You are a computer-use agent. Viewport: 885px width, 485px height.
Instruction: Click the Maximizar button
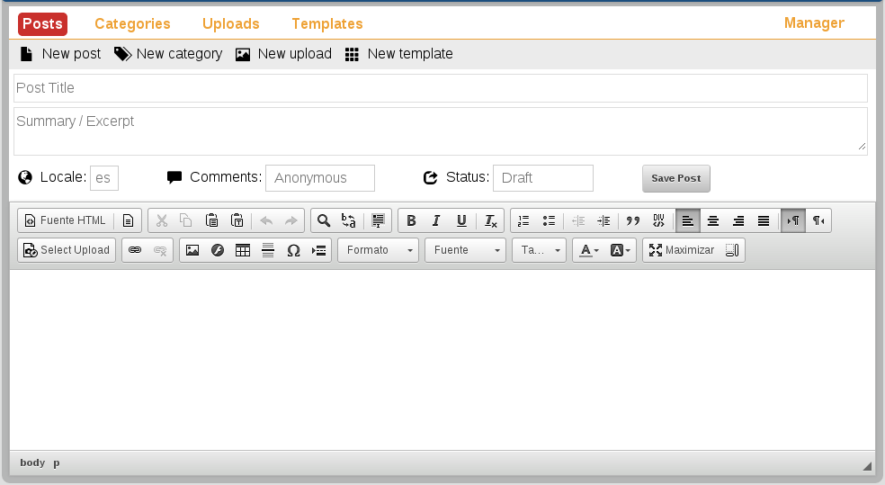[682, 250]
